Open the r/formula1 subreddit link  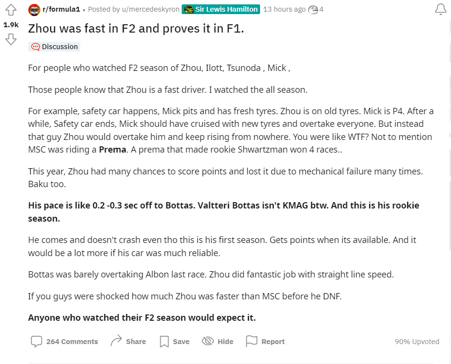click(x=61, y=9)
